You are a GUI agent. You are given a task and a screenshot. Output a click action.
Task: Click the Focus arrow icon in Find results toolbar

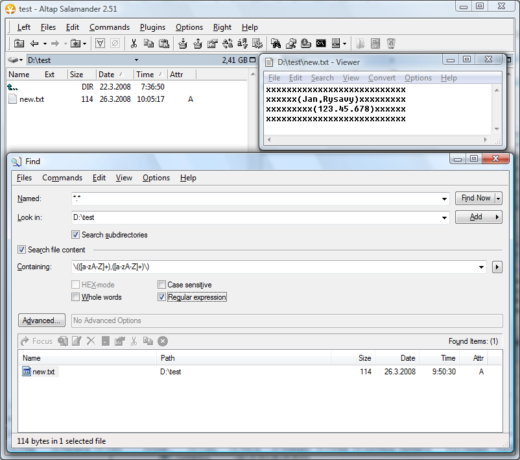point(25,341)
